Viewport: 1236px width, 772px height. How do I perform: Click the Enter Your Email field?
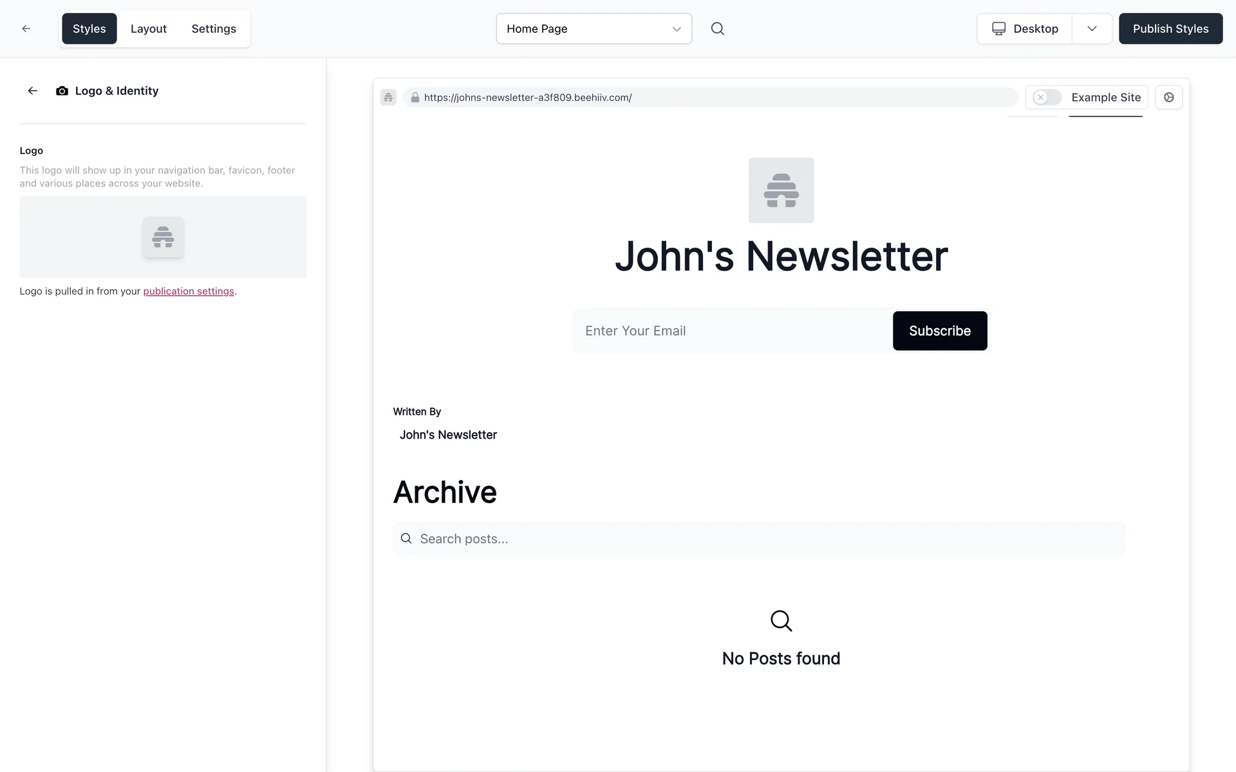coord(732,331)
